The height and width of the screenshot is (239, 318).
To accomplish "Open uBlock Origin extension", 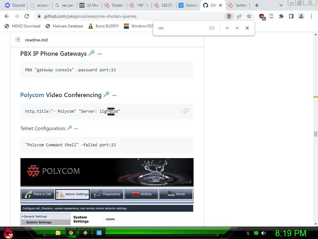I will [262, 17].
